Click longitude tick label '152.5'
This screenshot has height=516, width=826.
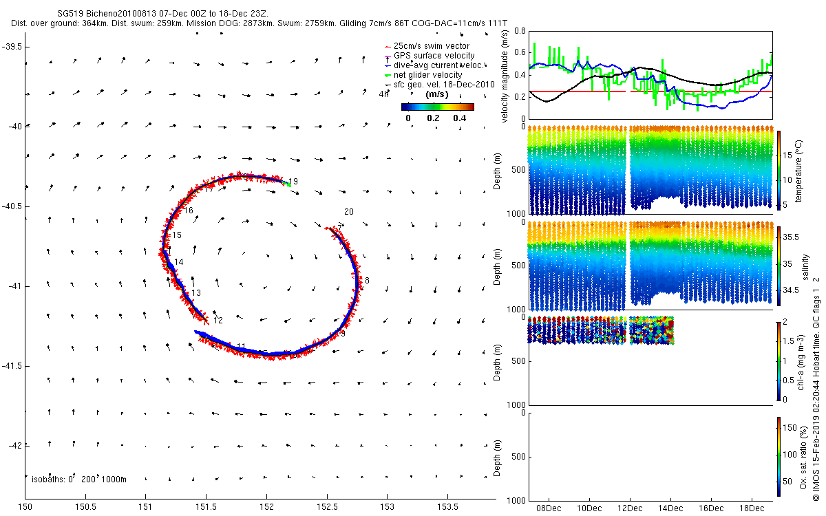[x=328, y=508]
